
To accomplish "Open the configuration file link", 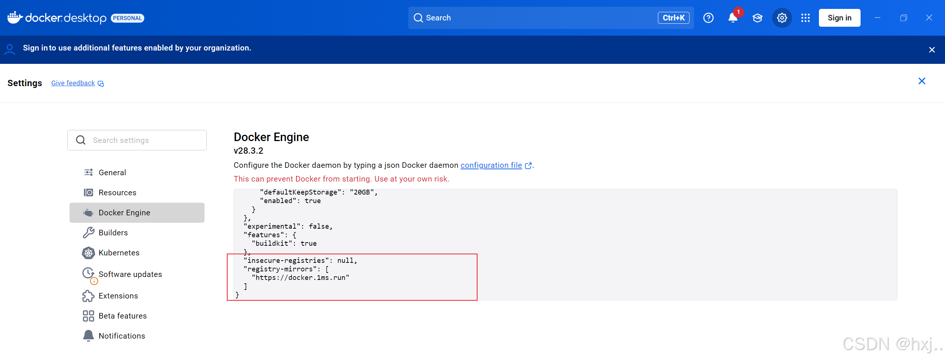I will [x=491, y=165].
